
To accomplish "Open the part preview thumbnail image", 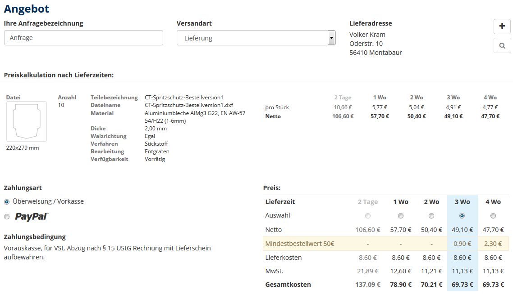I will [x=26, y=121].
